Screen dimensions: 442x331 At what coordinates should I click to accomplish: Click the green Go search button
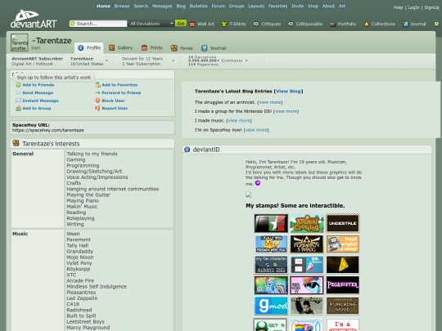coord(181,24)
